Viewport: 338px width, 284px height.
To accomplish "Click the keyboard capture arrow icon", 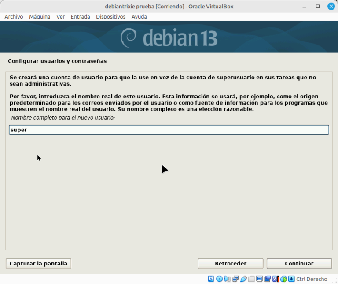I will click(291, 279).
